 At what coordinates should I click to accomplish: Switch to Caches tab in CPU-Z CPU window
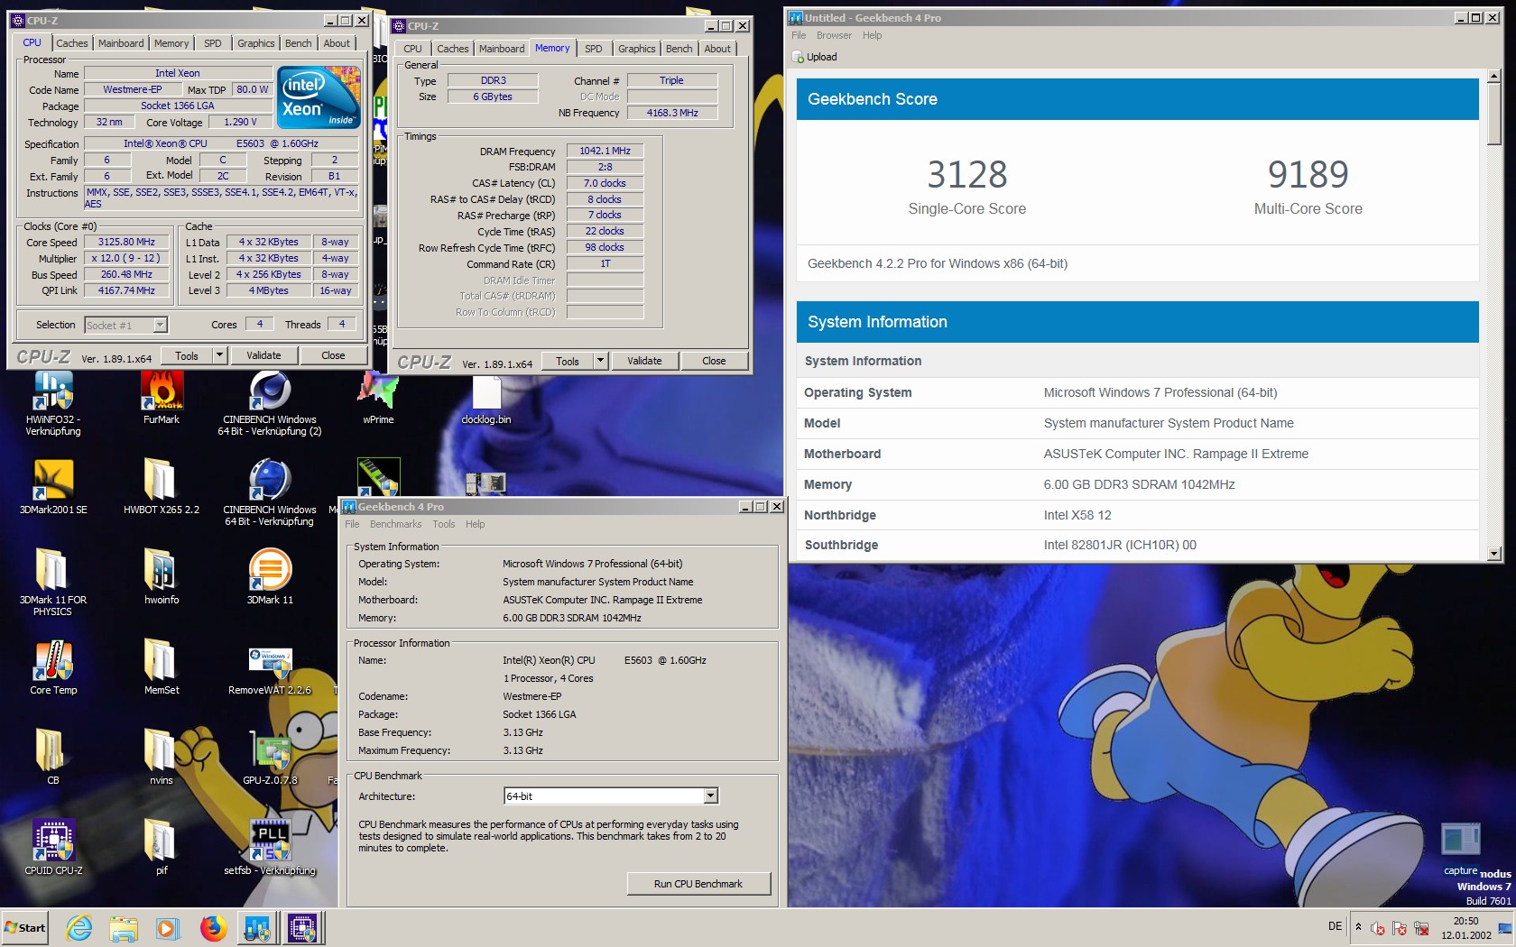coord(72,43)
